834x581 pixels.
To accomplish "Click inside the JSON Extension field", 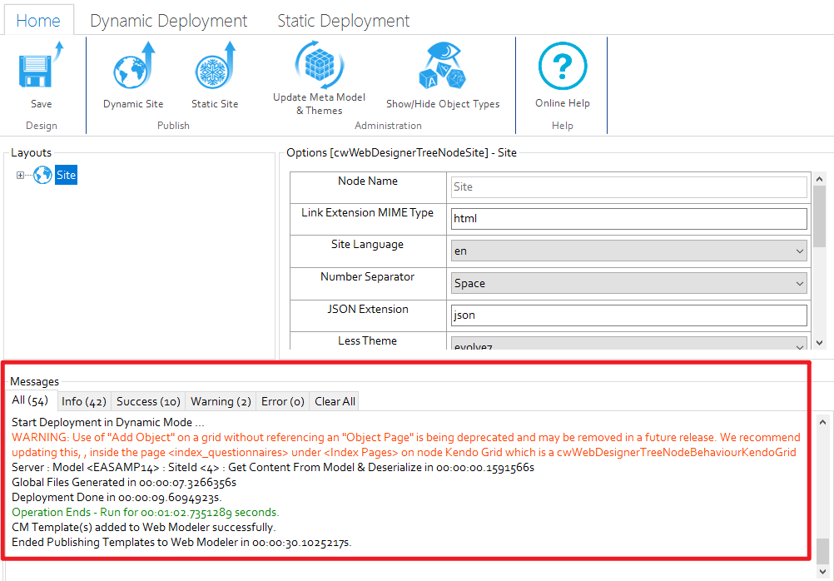I will [628, 315].
